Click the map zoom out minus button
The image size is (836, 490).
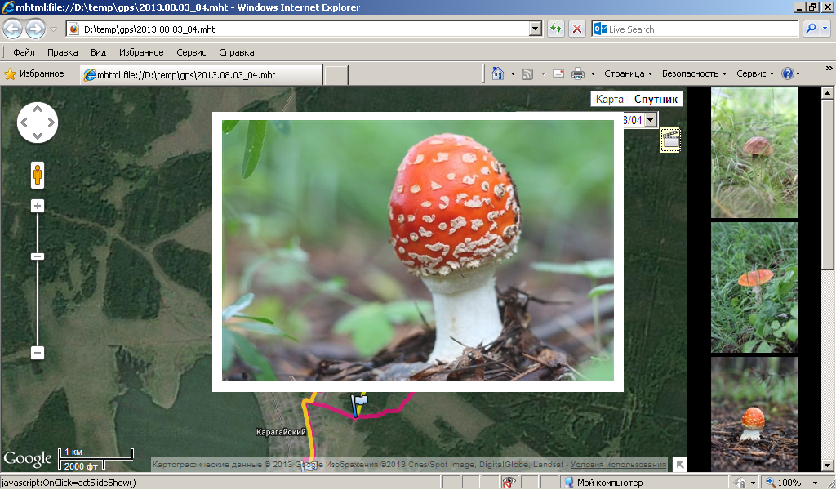38,353
